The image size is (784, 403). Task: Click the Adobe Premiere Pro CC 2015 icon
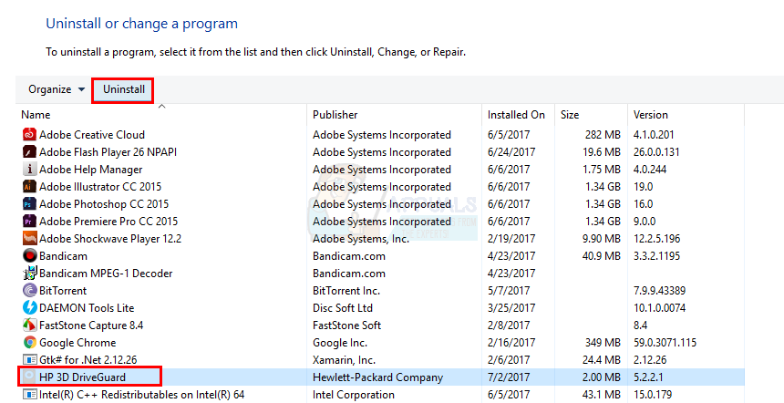click(29, 222)
